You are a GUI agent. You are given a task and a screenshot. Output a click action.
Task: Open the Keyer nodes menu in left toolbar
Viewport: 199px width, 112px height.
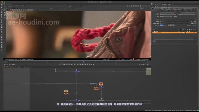tap(2, 20)
